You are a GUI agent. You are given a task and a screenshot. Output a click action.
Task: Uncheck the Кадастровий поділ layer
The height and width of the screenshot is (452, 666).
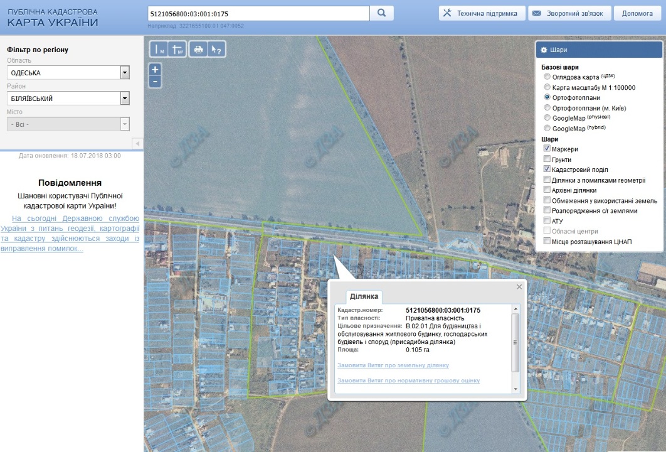coord(547,169)
